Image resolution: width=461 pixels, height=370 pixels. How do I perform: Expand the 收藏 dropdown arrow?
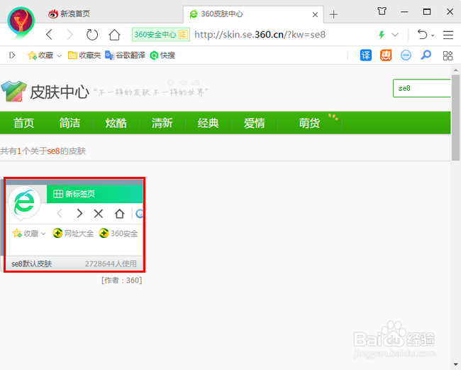pyautogui.click(x=59, y=55)
